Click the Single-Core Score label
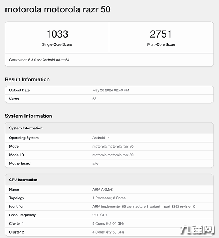Image resolution: width=219 pixels, height=238 pixels. pyautogui.click(x=57, y=44)
